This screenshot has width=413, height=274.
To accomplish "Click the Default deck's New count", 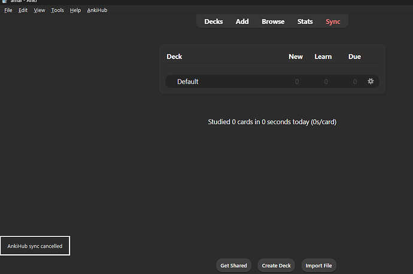I will point(296,82).
